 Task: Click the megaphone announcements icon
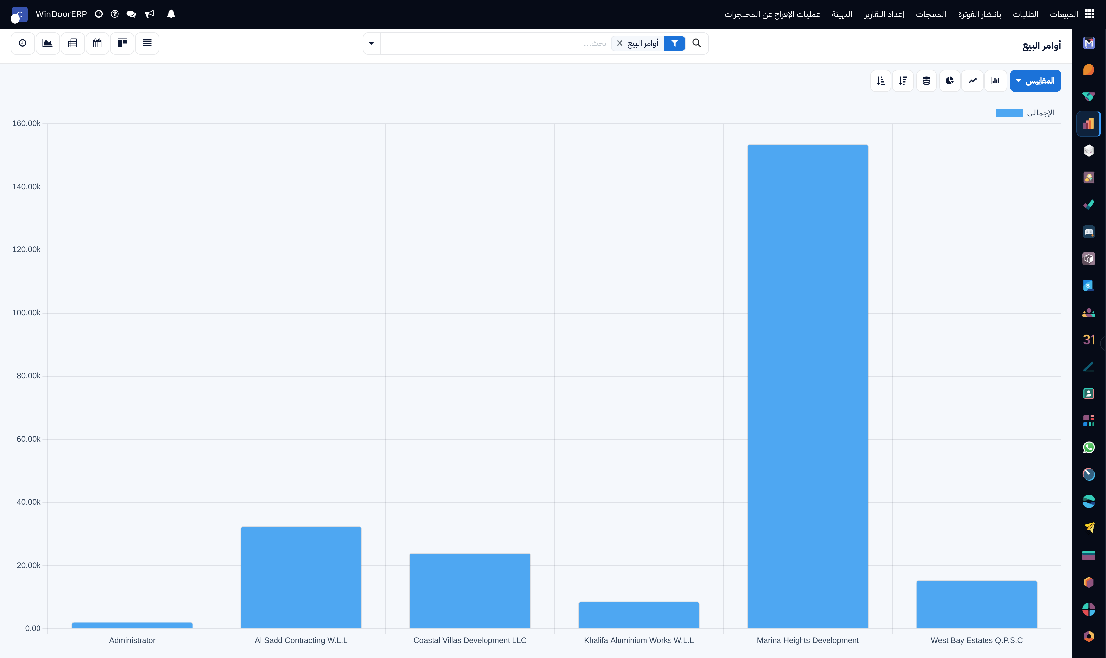(149, 14)
